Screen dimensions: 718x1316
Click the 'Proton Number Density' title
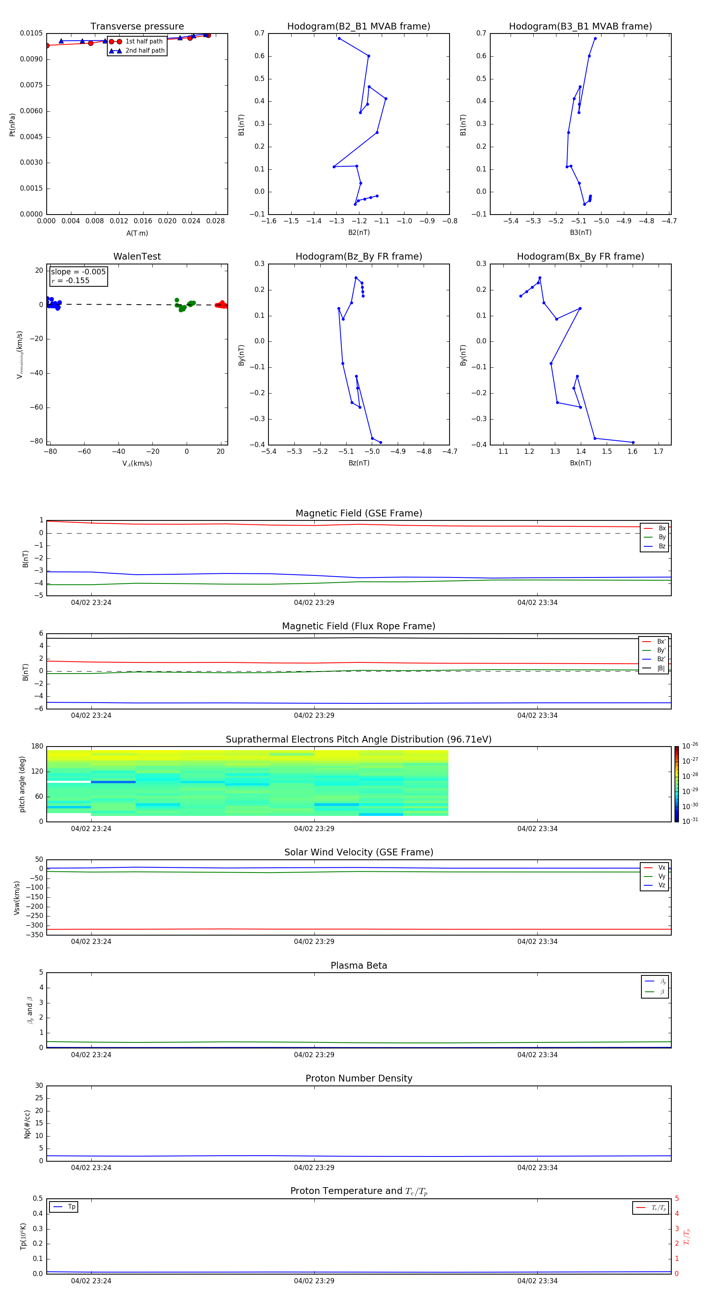click(359, 1078)
